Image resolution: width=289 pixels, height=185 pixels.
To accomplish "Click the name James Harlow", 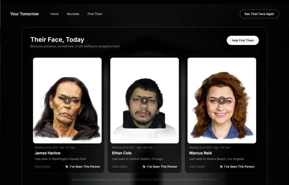I will [x=48, y=153].
